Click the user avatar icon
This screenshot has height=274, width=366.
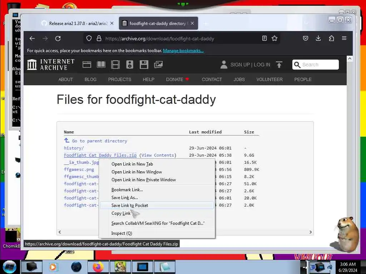224,65
